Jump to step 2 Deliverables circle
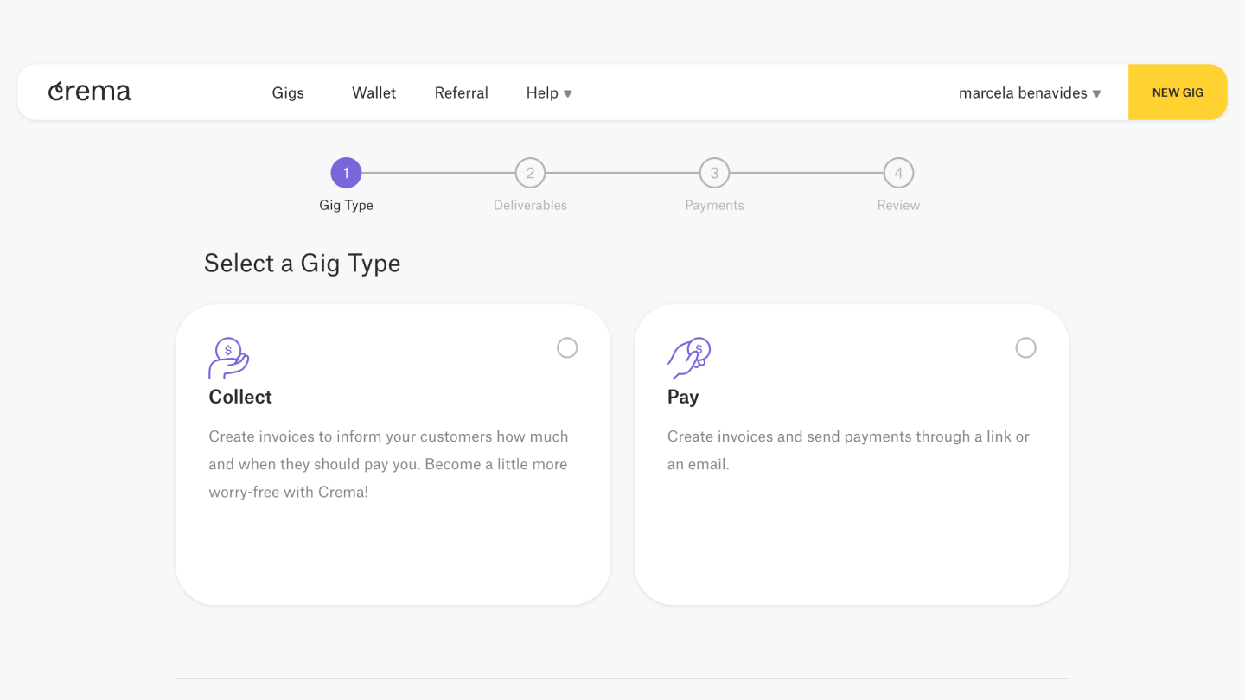The height and width of the screenshot is (700, 1245). (530, 173)
